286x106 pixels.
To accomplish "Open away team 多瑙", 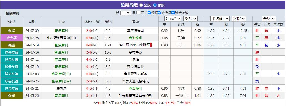I will click(136, 60).
